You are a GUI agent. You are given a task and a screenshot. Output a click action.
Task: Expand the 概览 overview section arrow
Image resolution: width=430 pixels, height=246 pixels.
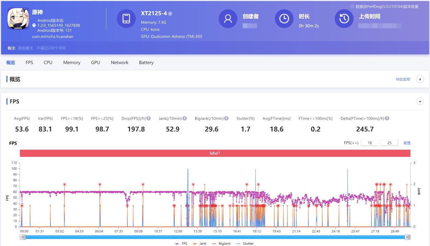(420, 79)
